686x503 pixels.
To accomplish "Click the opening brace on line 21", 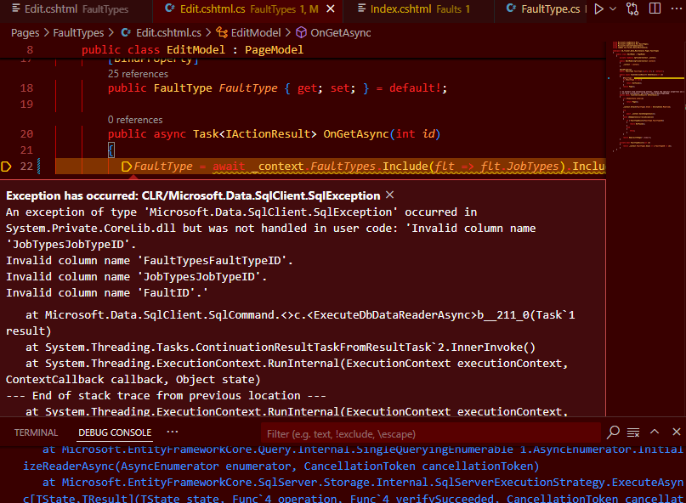I will 111,150.
